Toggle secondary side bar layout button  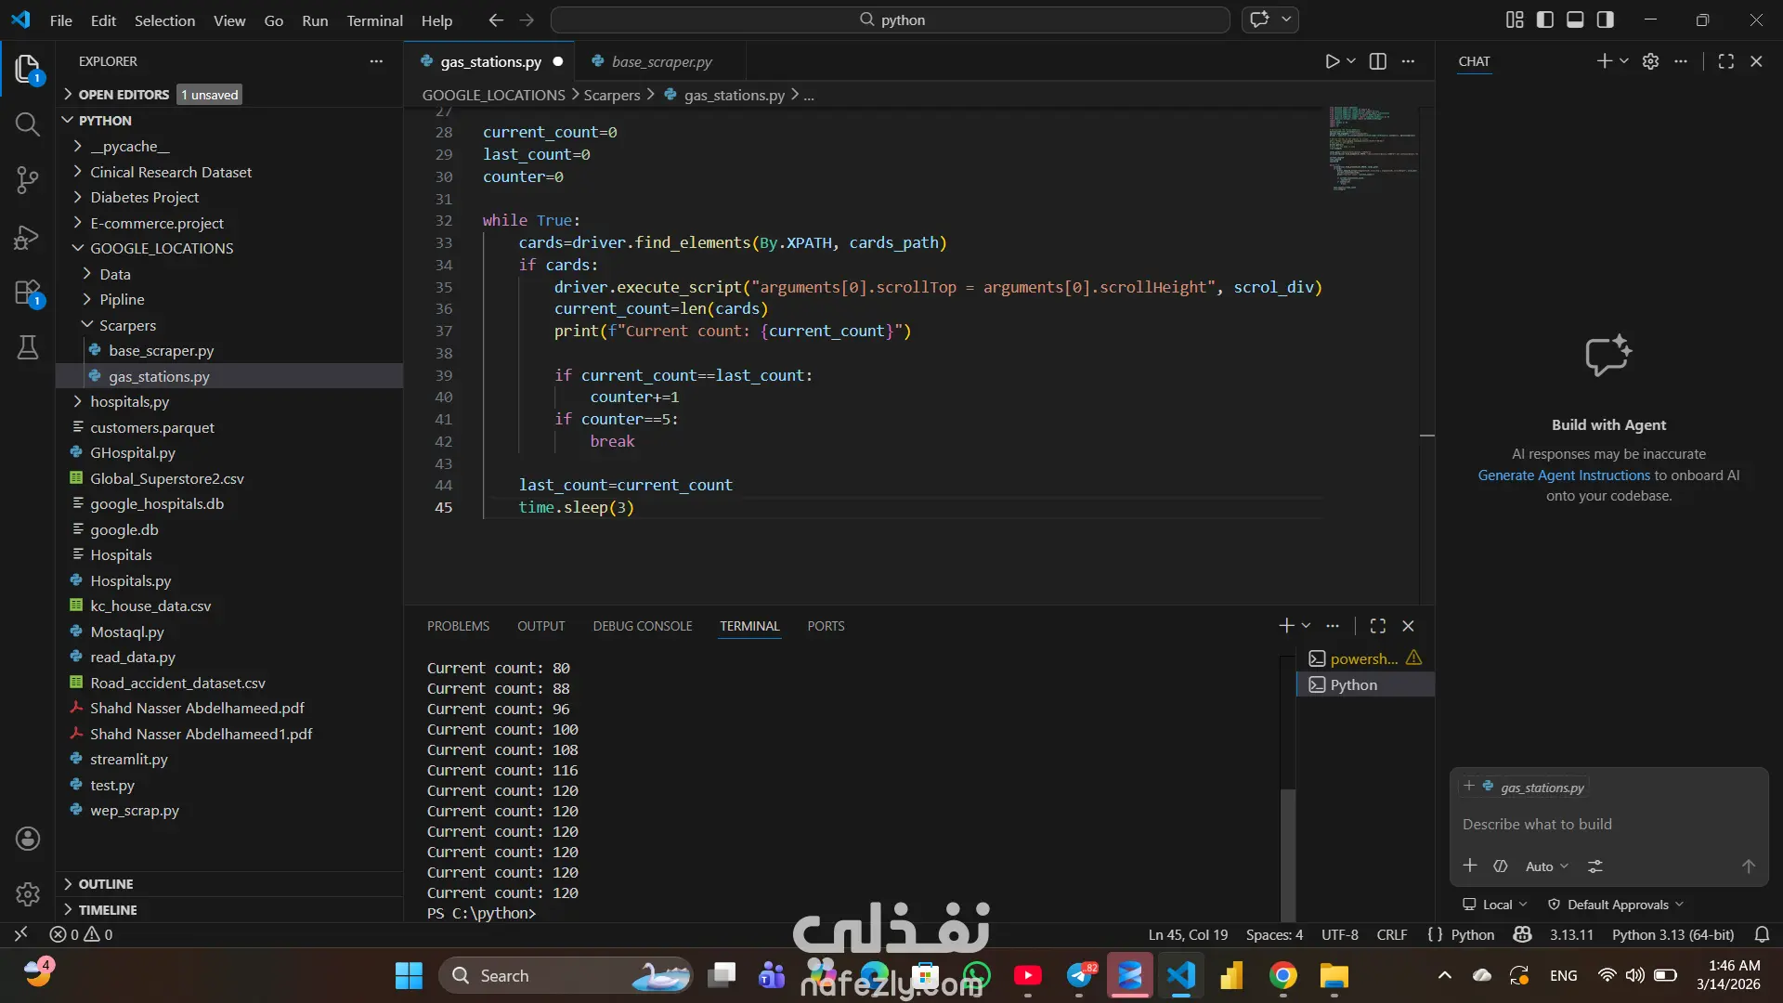pyautogui.click(x=1606, y=20)
